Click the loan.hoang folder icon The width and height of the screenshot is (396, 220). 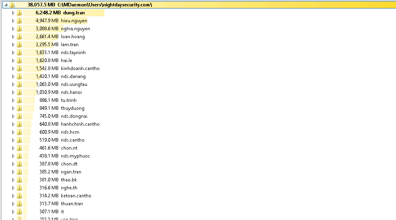coord(20,37)
